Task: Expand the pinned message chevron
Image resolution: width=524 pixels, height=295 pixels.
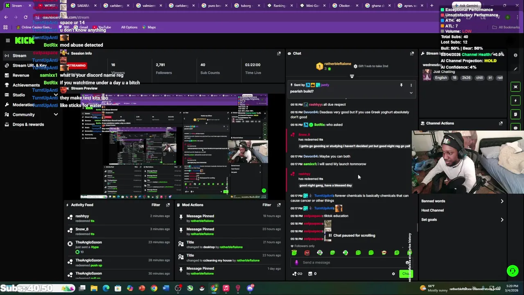Action: point(411,93)
